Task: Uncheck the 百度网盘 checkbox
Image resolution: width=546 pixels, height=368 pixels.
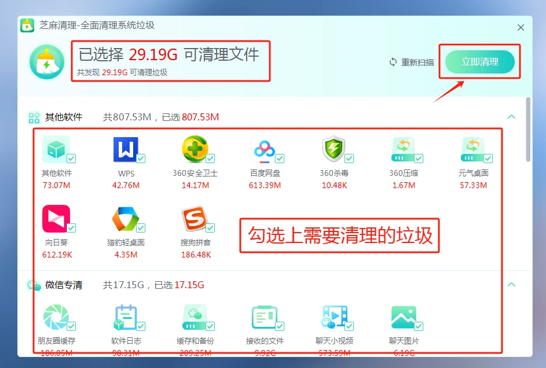Action: coord(280,159)
